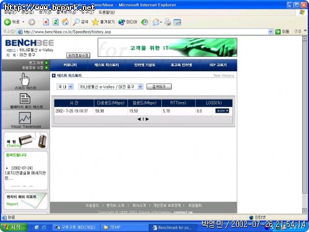
Task: Click the 59.98 download value
Action: pyautogui.click(x=99, y=111)
